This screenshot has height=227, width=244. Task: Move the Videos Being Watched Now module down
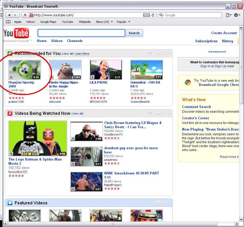point(163,113)
